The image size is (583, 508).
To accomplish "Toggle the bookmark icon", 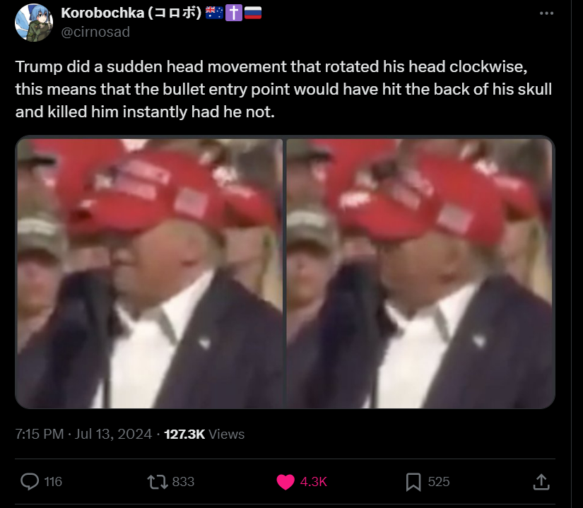I will (x=413, y=482).
